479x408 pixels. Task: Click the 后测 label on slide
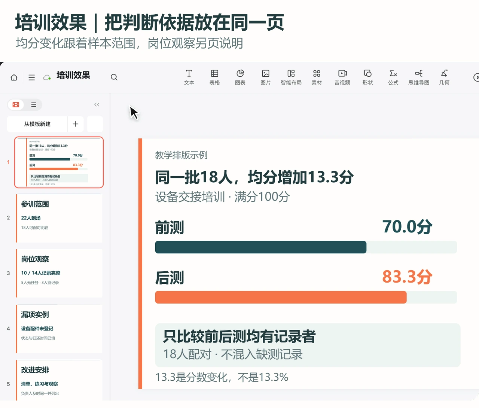tap(170, 278)
